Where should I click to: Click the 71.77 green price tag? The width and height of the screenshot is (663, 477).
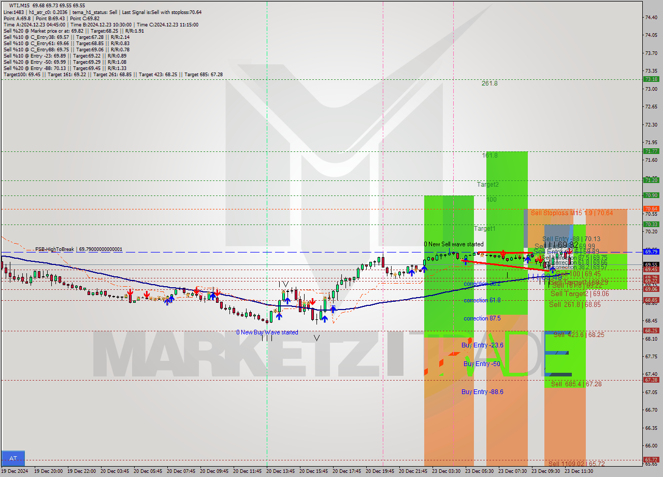(651, 151)
